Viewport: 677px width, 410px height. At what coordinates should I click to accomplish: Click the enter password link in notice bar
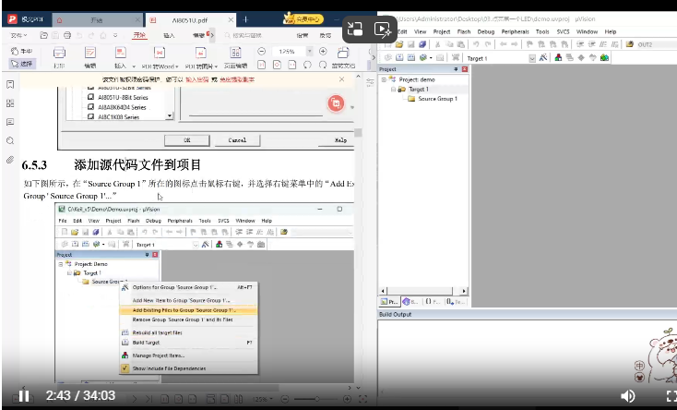coord(197,79)
